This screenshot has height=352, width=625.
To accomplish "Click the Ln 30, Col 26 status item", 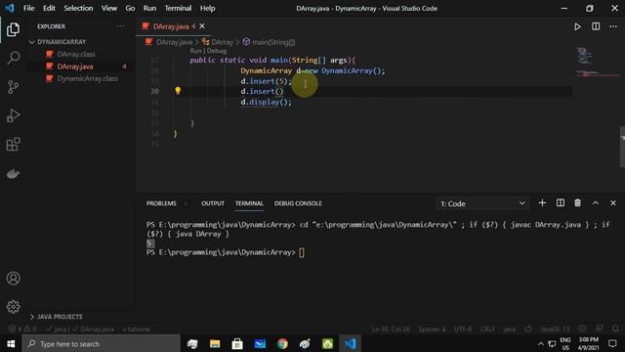I will [391, 330].
